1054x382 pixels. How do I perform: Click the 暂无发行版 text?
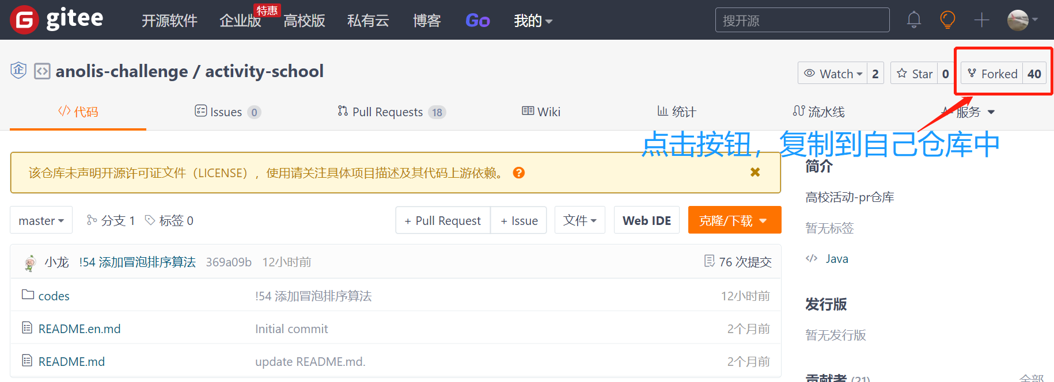point(836,335)
